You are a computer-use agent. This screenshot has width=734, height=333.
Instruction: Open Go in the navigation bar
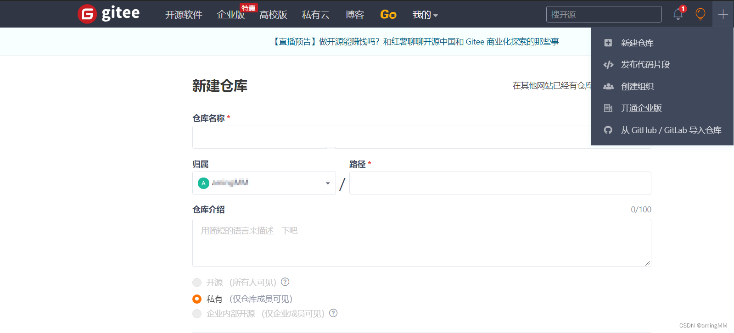388,15
